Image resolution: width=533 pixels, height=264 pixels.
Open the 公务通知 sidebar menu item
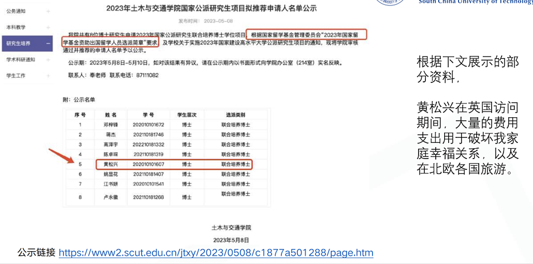tap(16, 11)
